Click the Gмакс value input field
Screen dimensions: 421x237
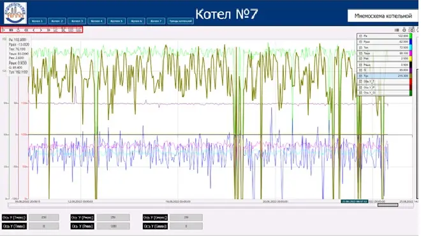point(186,217)
